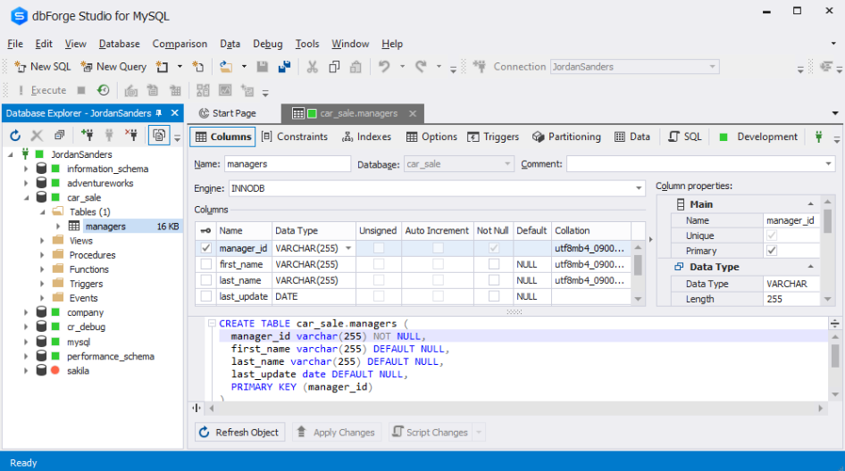Click the Script Changes button
Image resolution: width=845 pixels, height=471 pixels.
(431, 433)
